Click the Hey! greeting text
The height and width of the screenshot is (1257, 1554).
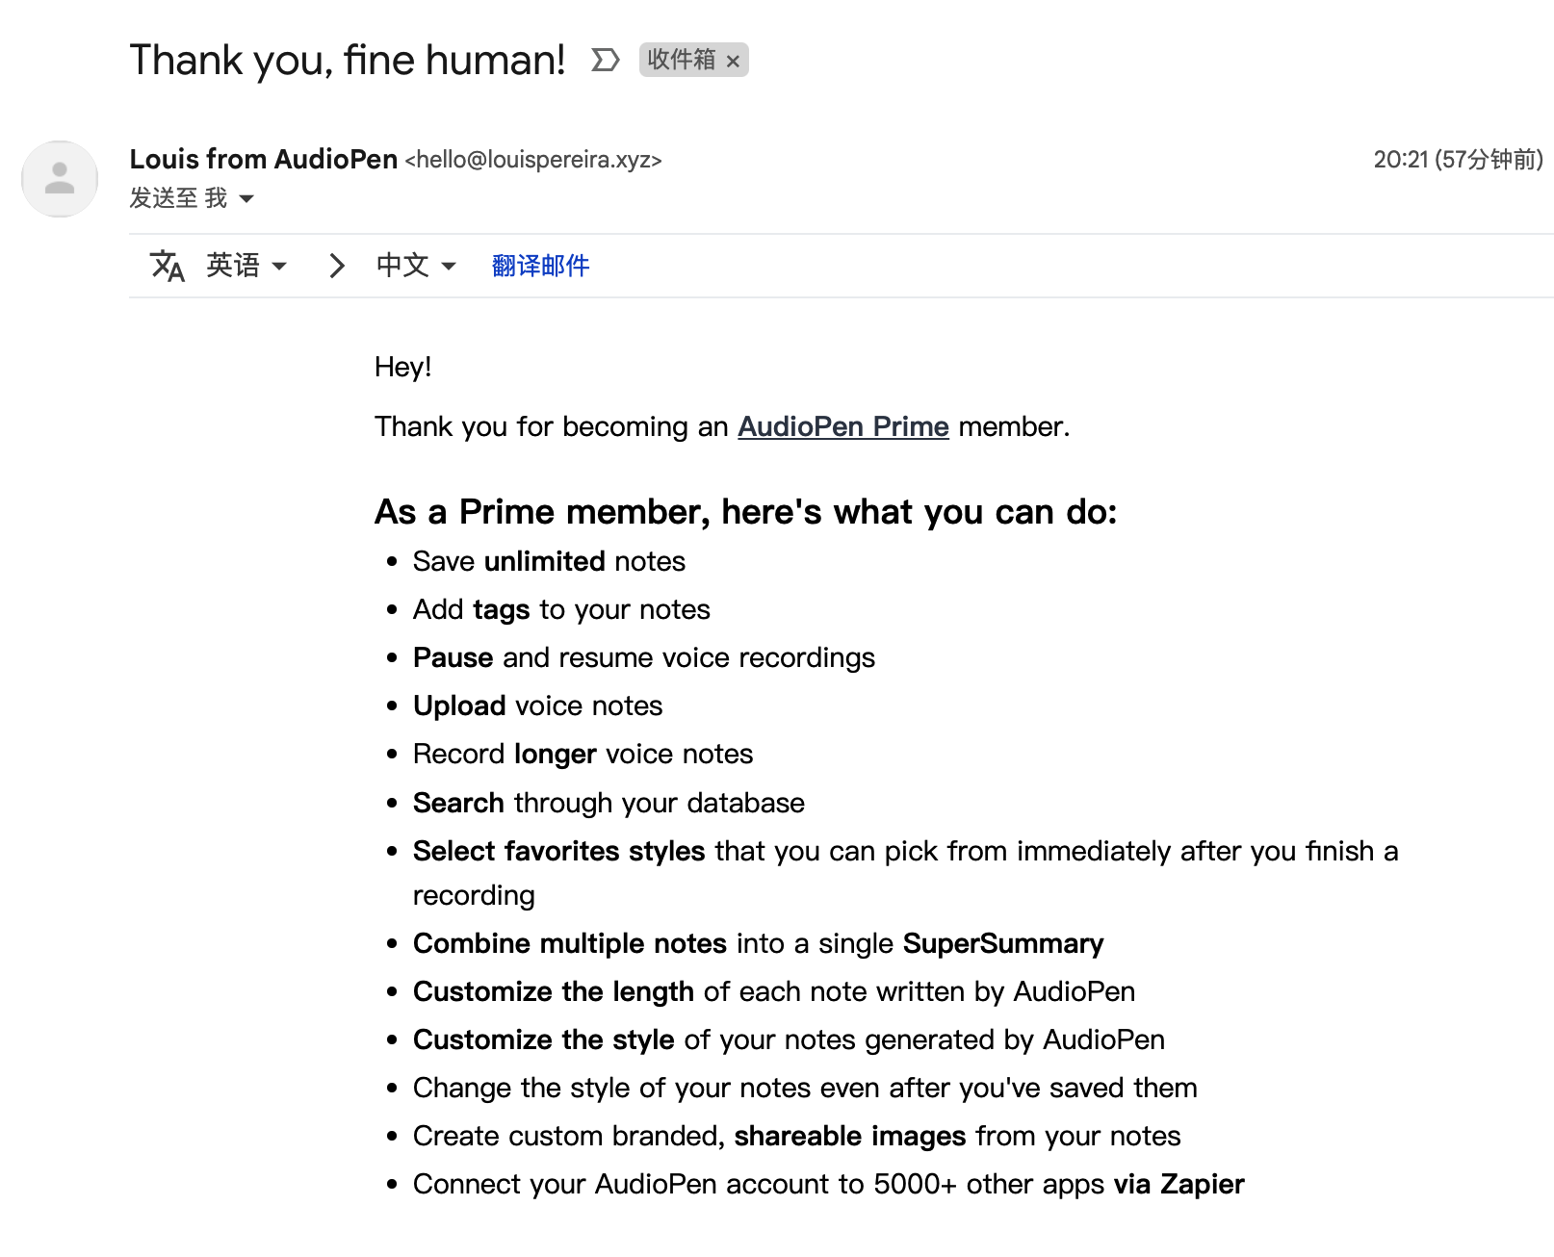(402, 367)
